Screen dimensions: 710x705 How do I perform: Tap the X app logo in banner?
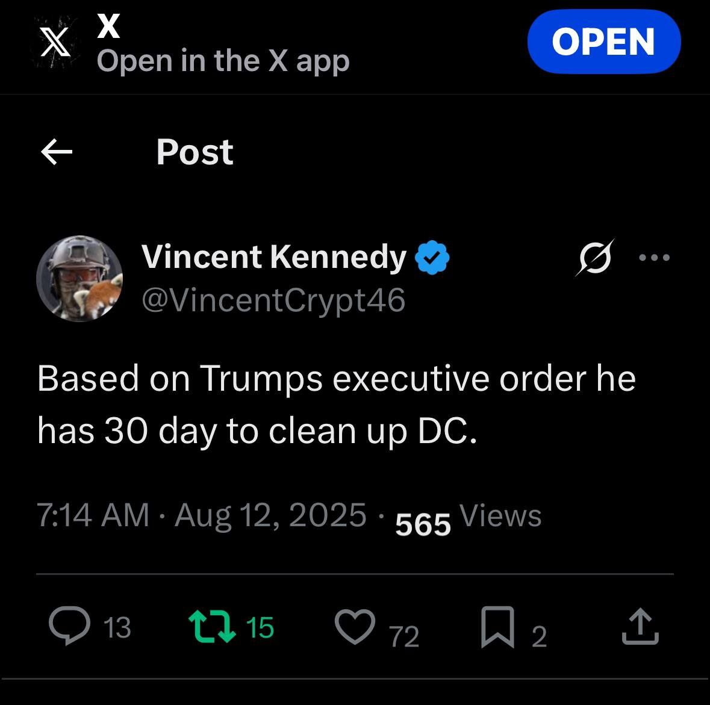(x=55, y=45)
